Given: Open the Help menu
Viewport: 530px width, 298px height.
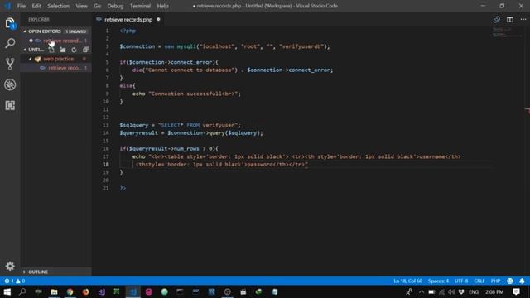Looking at the screenshot, I should click(162, 6).
